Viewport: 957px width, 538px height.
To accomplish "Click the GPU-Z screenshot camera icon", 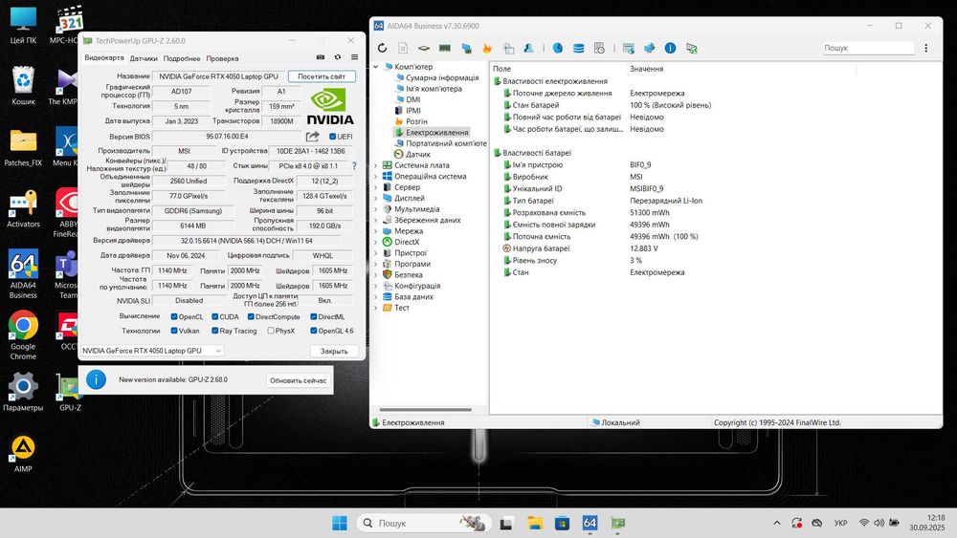I will (320, 57).
